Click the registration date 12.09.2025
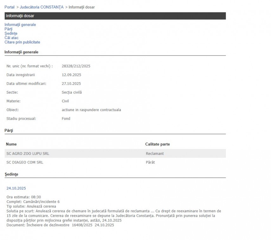This screenshot has width=271, height=240. tap(71, 75)
